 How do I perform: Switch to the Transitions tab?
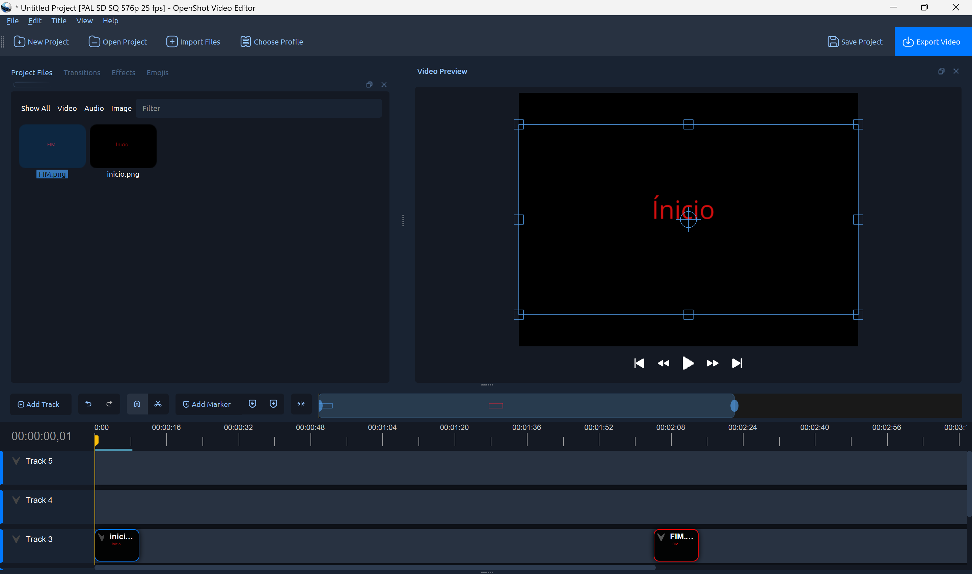tap(82, 73)
